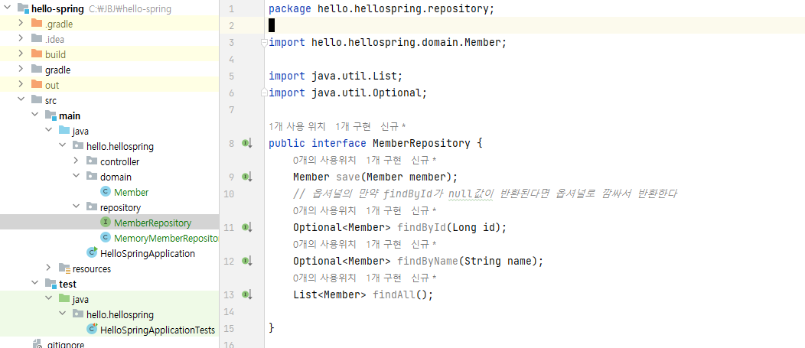Click the src folder icon
This screenshot has height=348, width=805.
pyautogui.click(x=37, y=100)
